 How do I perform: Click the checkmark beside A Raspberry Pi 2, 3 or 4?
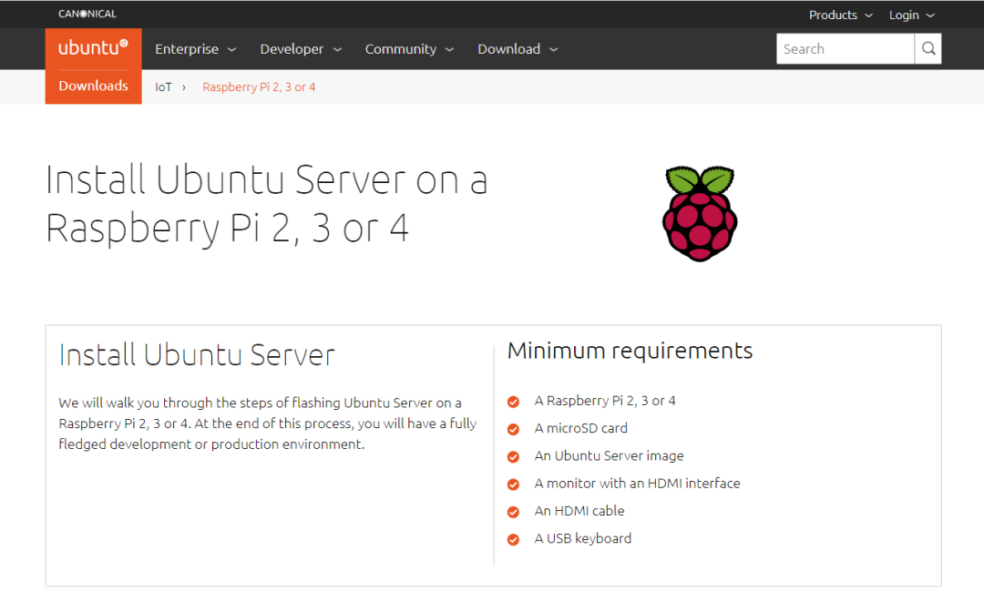pyautogui.click(x=513, y=402)
